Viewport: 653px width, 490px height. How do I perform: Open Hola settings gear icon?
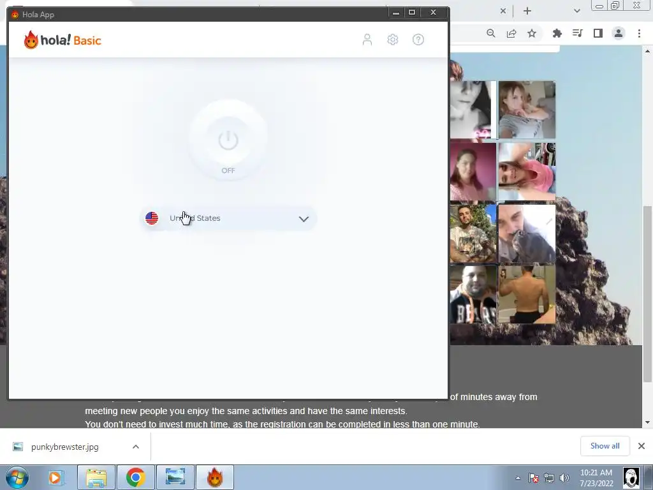point(392,40)
